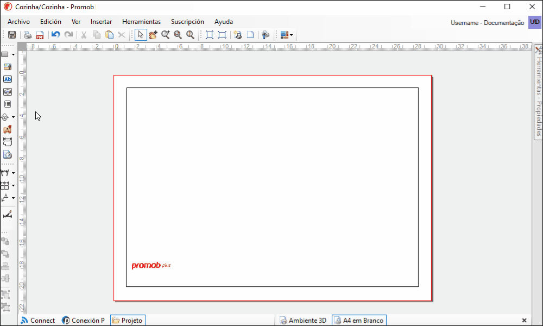Click the square fit-frame icon
Image resolution: width=543 pixels, height=326 pixels.
pos(210,35)
